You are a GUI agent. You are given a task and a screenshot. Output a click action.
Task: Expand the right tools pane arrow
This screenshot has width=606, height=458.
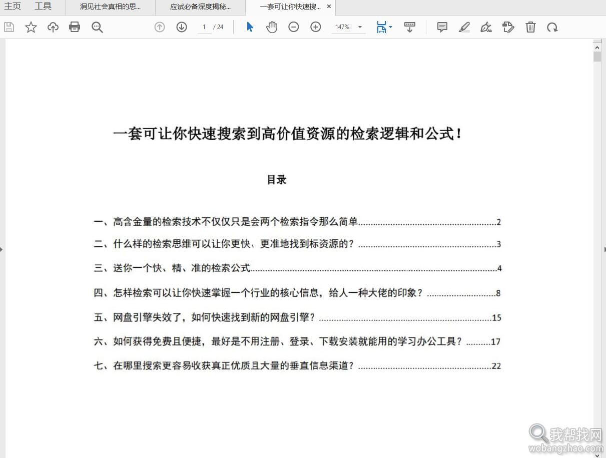click(x=604, y=249)
